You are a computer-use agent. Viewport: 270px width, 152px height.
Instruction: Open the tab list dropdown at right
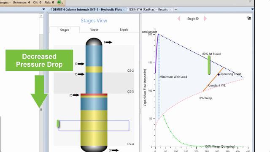click(x=252, y=9)
